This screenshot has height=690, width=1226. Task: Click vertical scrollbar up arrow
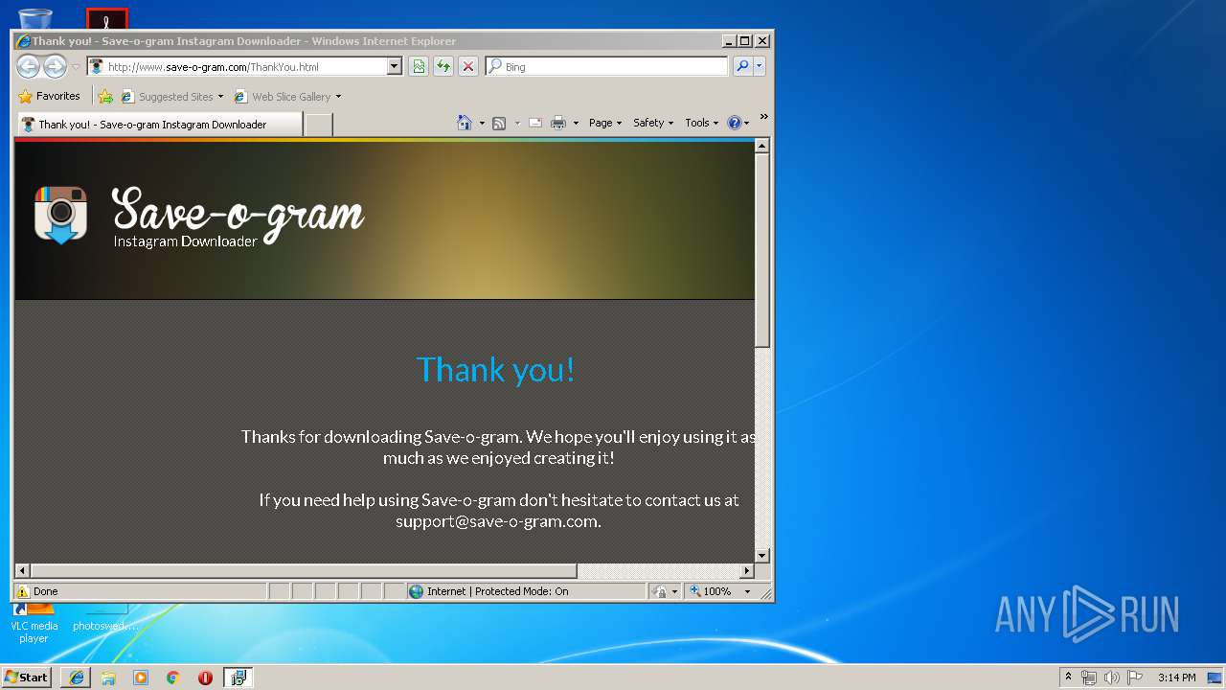(x=762, y=146)
